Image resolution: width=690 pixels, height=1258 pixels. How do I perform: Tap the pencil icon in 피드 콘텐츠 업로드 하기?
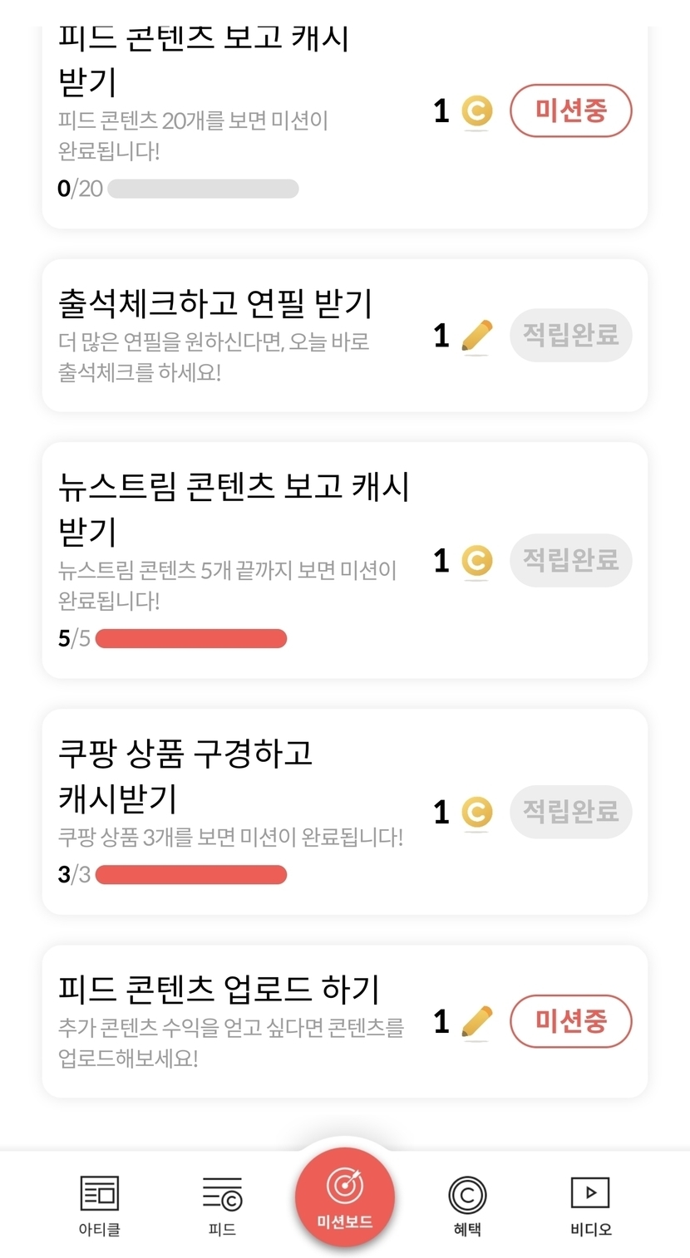click(x=476, y=1022)
